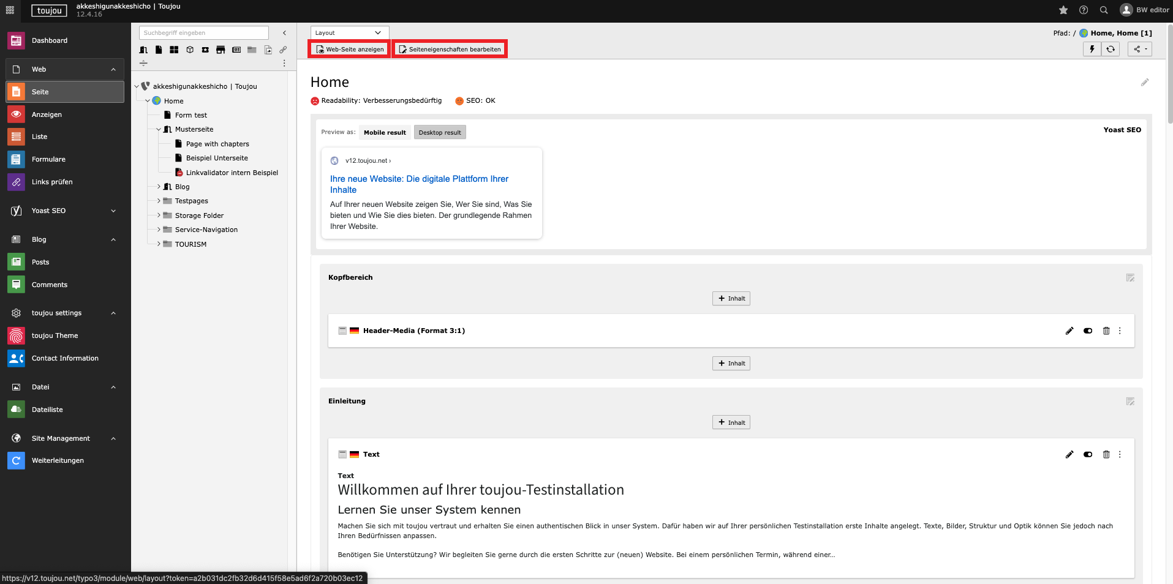Screen dimensions: 1173x584
Task: Expand the Yoast SEO sidebar section
Action: (113, 211)
